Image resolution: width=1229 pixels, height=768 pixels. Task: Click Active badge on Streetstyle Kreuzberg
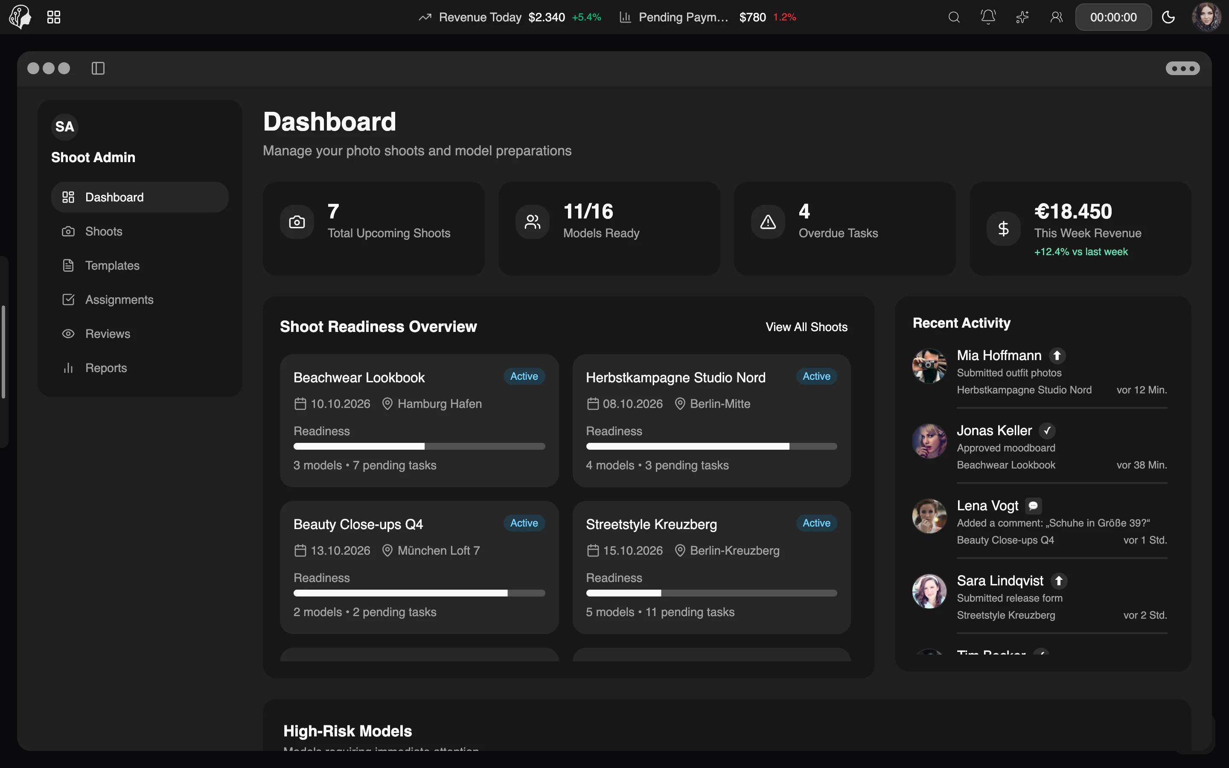pyautogui.click(x=817, y=523)
